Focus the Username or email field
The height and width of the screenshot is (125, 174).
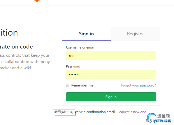tap(111, 56)
